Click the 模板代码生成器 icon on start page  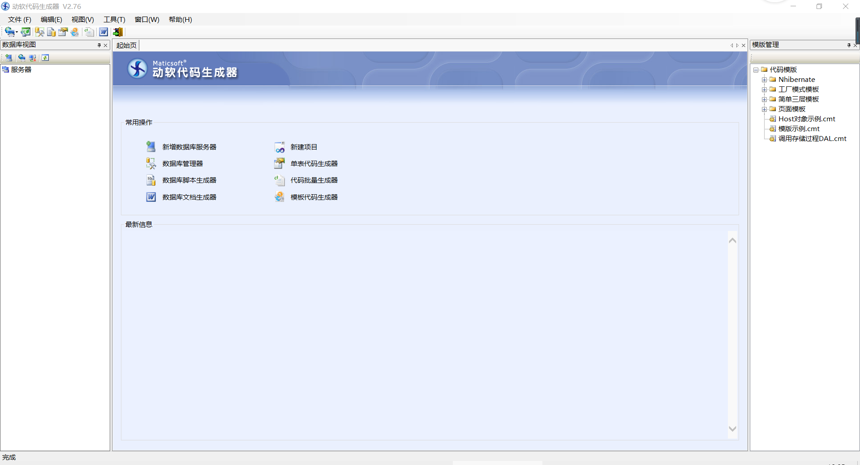pyautogui.click(x=279, y=197)
